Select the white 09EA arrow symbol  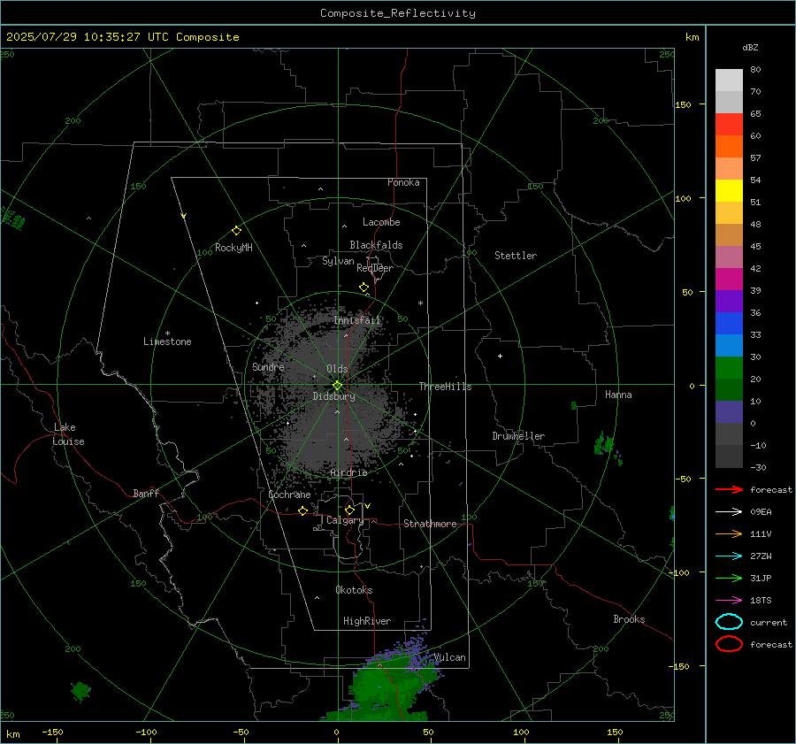click(729, 512)
